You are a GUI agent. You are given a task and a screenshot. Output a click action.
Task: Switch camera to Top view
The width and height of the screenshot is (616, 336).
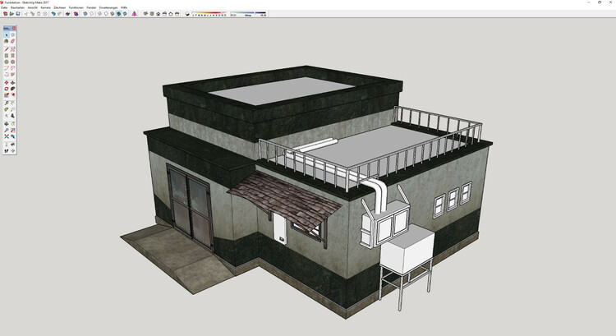(152, 14)
